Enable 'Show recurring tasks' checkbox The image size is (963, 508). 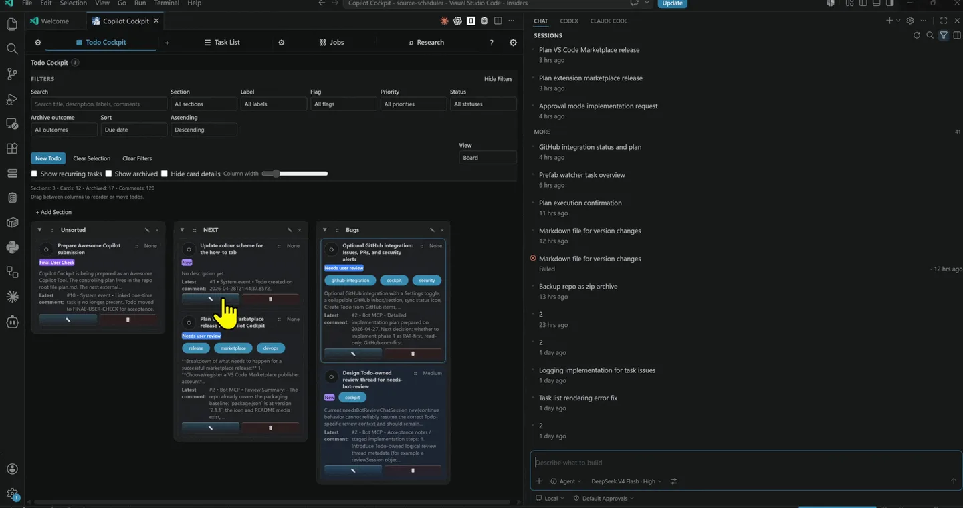click(x=34, y=174)
